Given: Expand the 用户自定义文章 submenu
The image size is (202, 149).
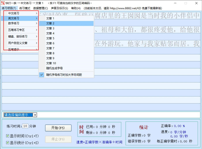Looking at the screenshot, I should (22, 43).
